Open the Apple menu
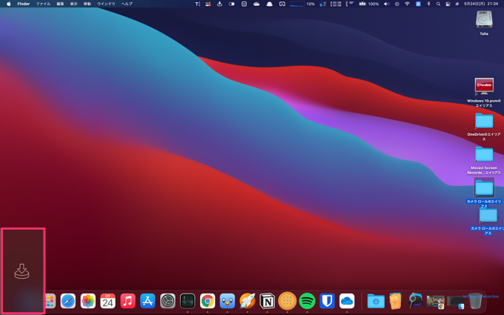Viewport: 504px width, 315px height. 9,4
